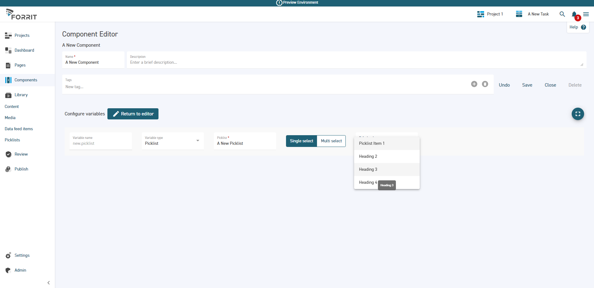
Task: Open notifications bell with badge
Action: 574,15
